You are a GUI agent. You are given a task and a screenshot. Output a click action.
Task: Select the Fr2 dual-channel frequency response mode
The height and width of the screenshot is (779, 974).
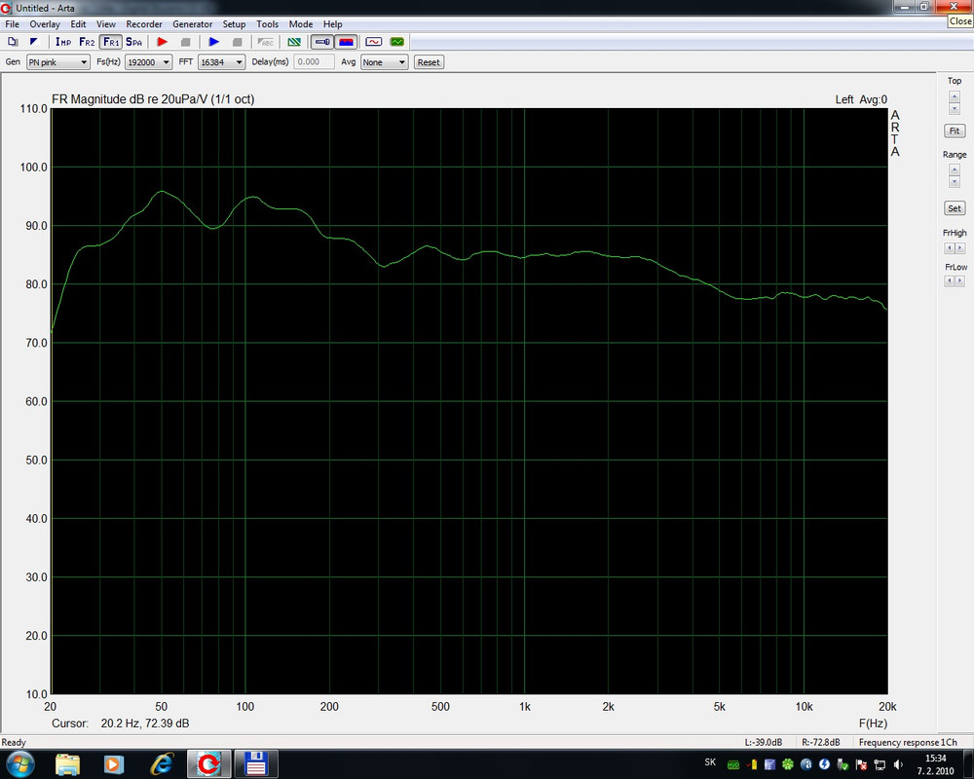87,42
